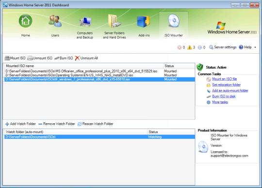Screen dimensions: 262x188
Task: Sort by Status column header in mounted list
Action: [x=179, y=66]
